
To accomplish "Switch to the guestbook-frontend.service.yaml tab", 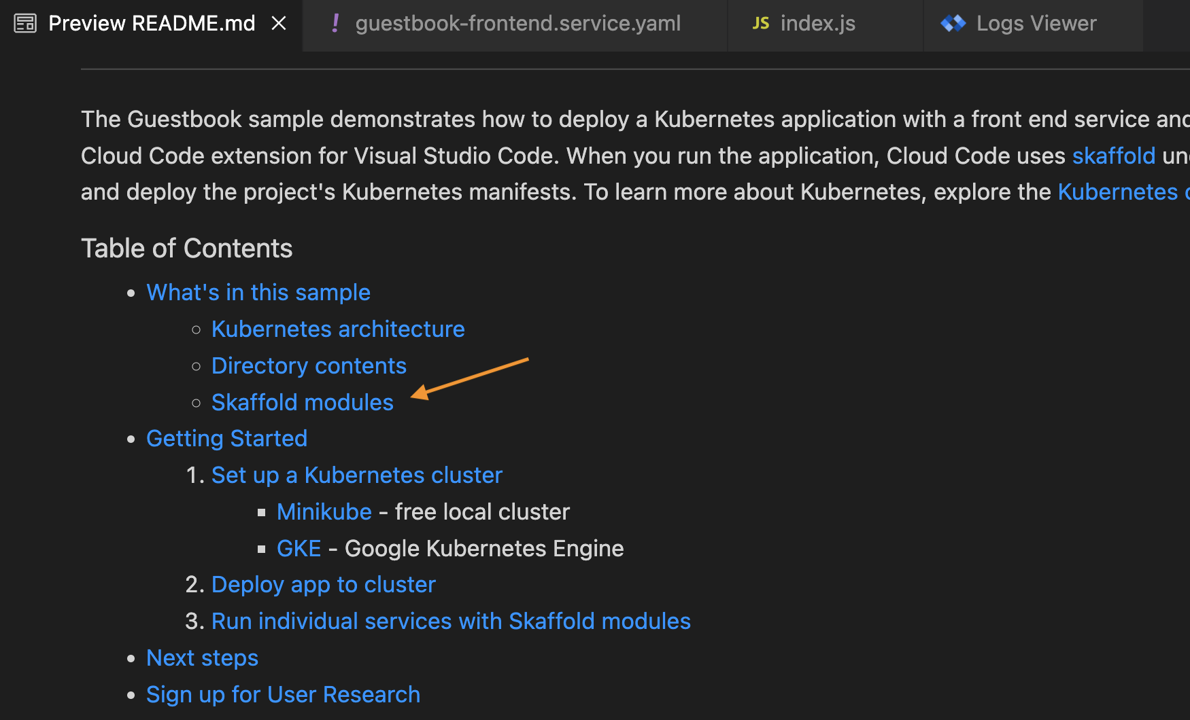I will pos(517,23).
